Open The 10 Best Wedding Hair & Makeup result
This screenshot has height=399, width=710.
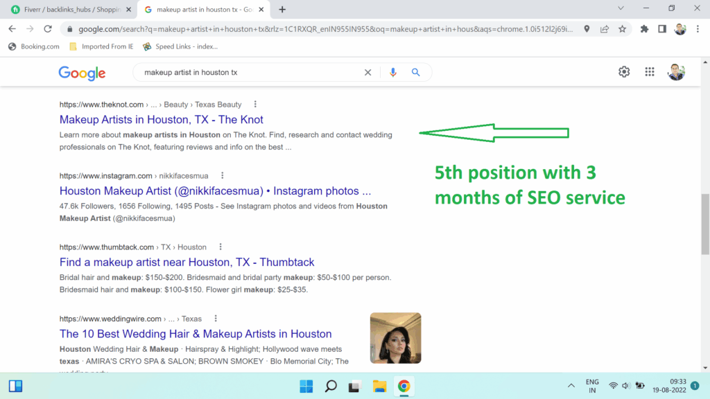(x=196, y=334)
